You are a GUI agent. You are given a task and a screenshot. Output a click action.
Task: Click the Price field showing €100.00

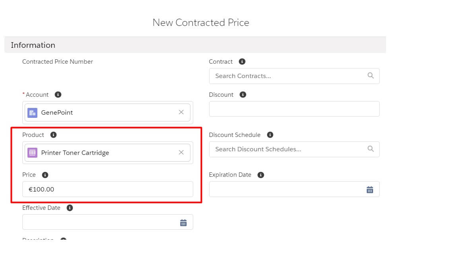tap(107, 189)
